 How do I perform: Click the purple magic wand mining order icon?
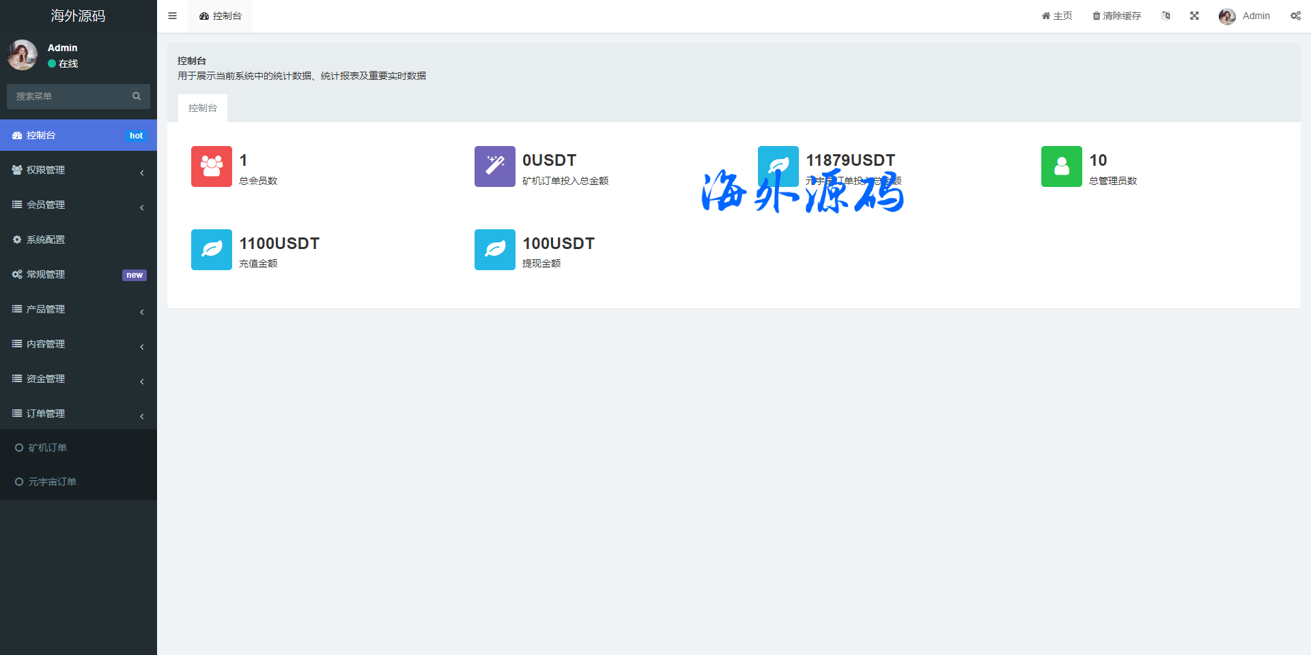tap(495, 166)
